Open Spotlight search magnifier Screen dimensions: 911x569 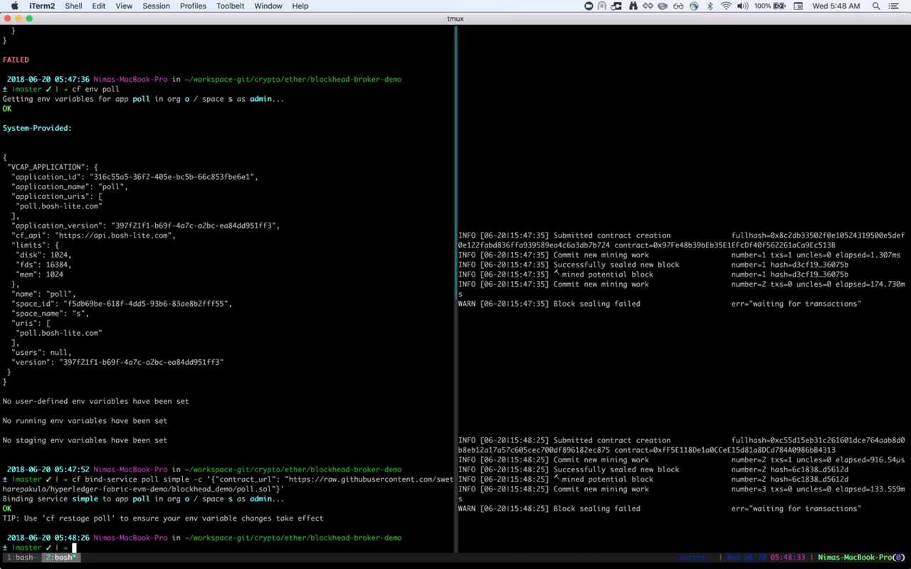pyautogui.click(x=876, y=6)
